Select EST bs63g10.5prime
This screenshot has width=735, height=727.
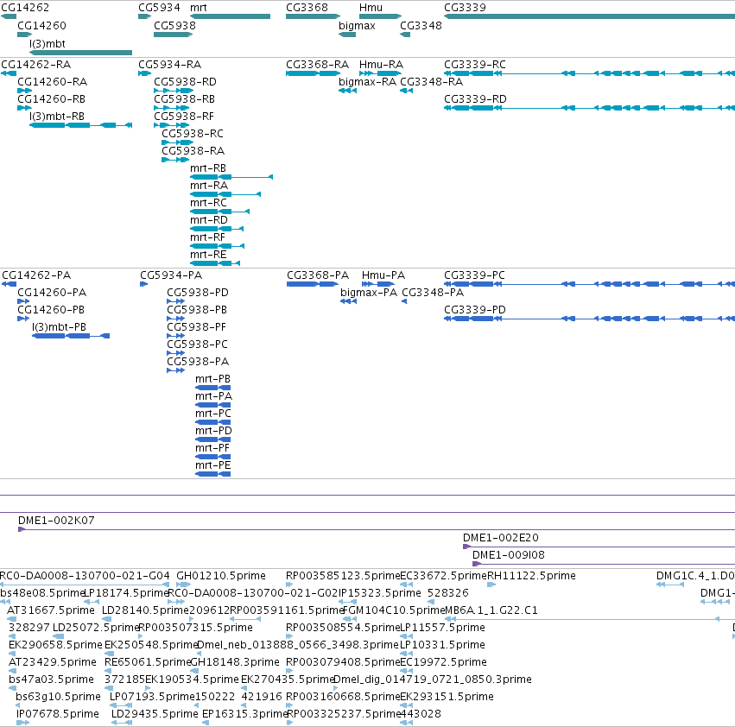tap(19, 705)
